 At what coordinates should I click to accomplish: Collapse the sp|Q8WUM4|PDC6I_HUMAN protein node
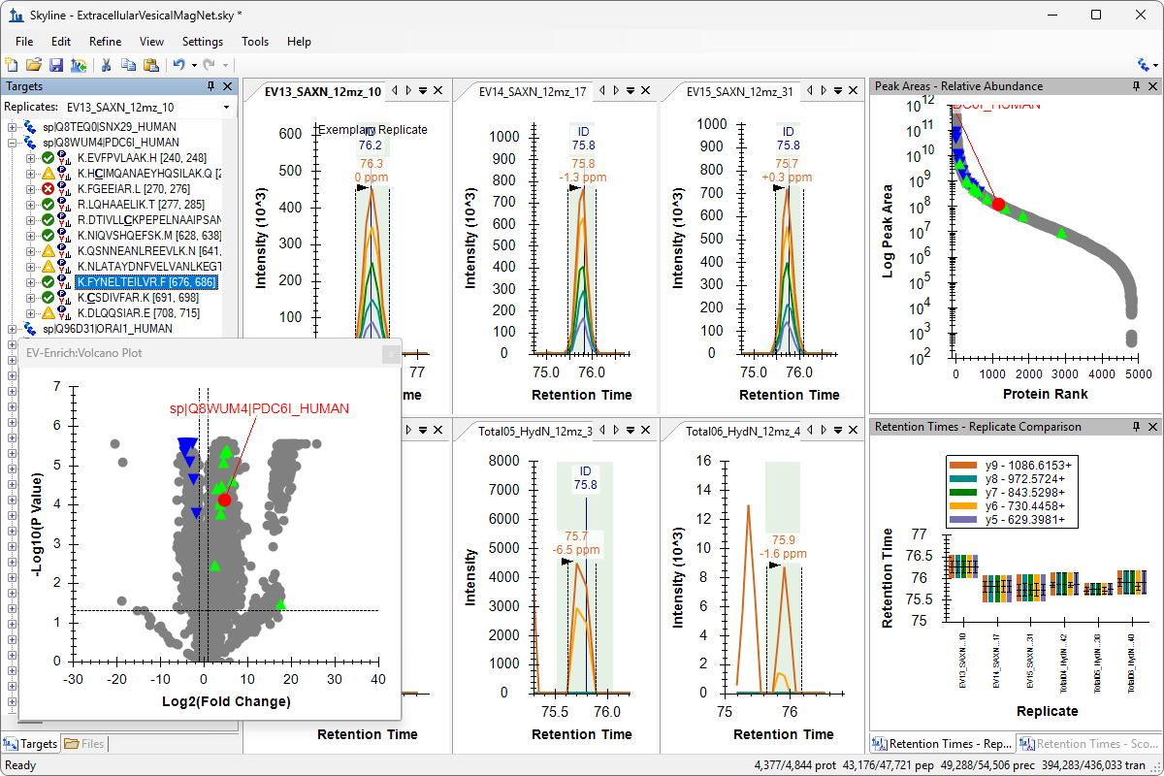tap(12, 143)
